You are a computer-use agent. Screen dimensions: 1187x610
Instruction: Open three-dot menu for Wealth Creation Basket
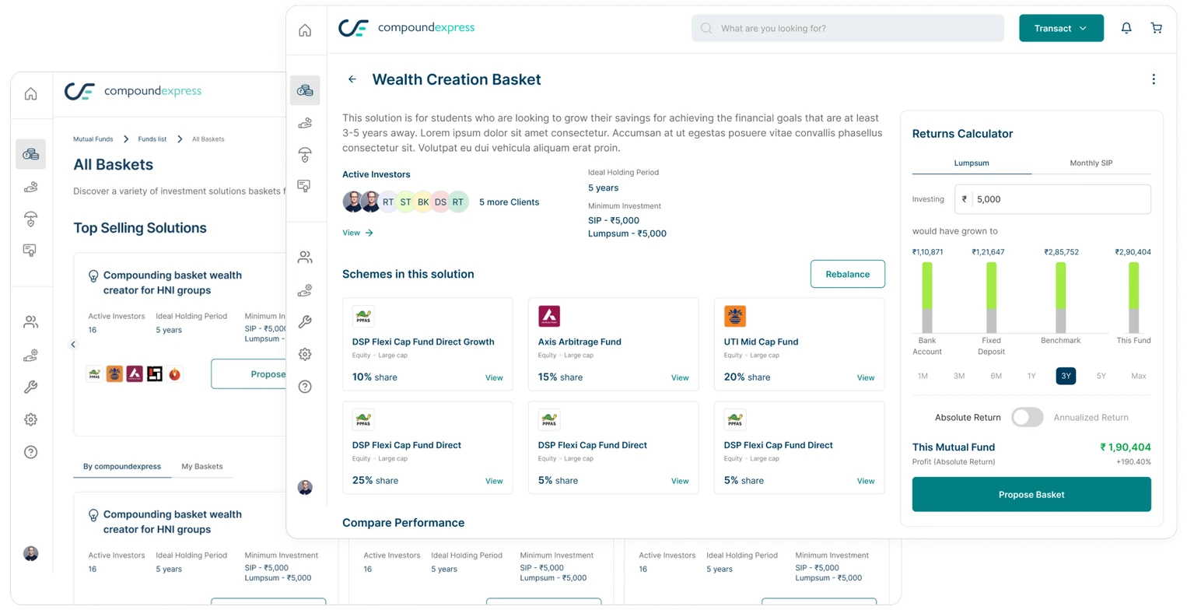tap(1154, 79)
